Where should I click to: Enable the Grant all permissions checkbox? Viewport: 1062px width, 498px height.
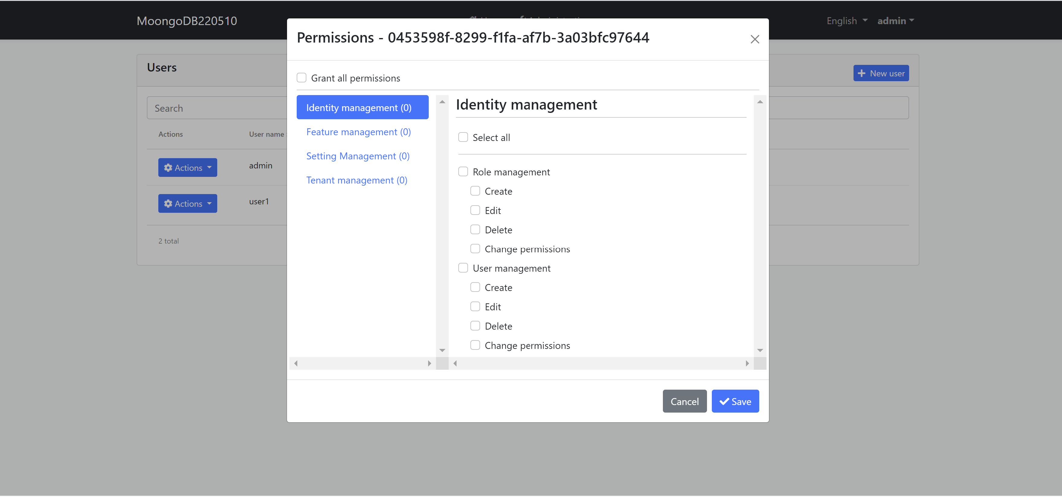[x=302, y=78]
